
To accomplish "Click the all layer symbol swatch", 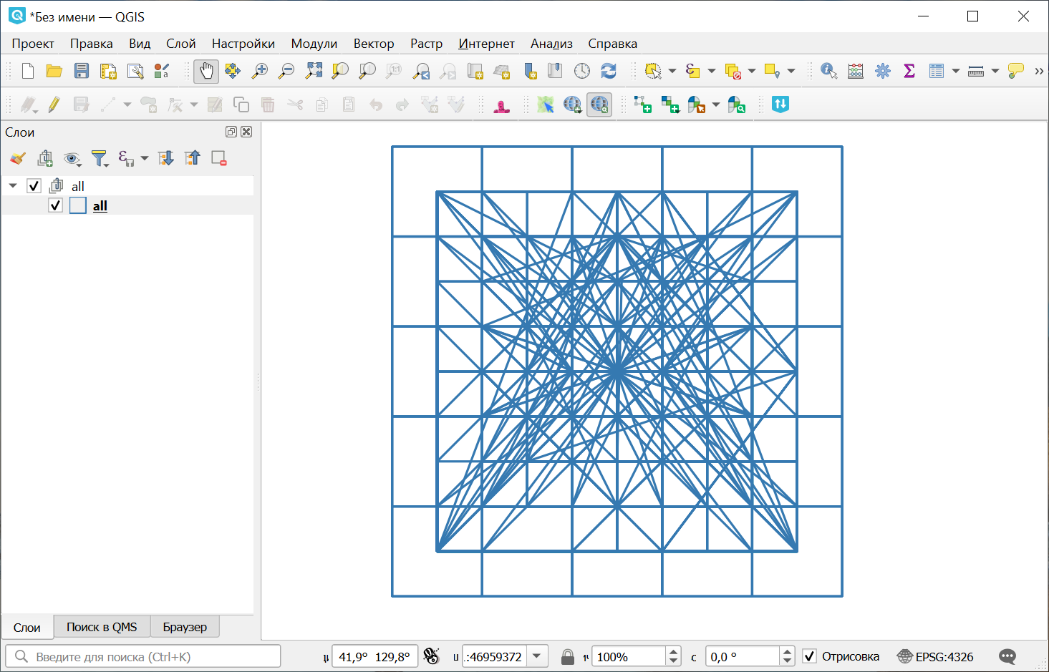I will coord(78,206).
